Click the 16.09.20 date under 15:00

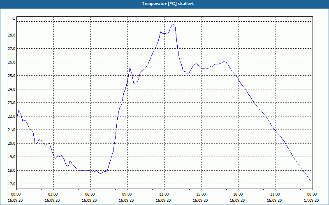(200, 200)
